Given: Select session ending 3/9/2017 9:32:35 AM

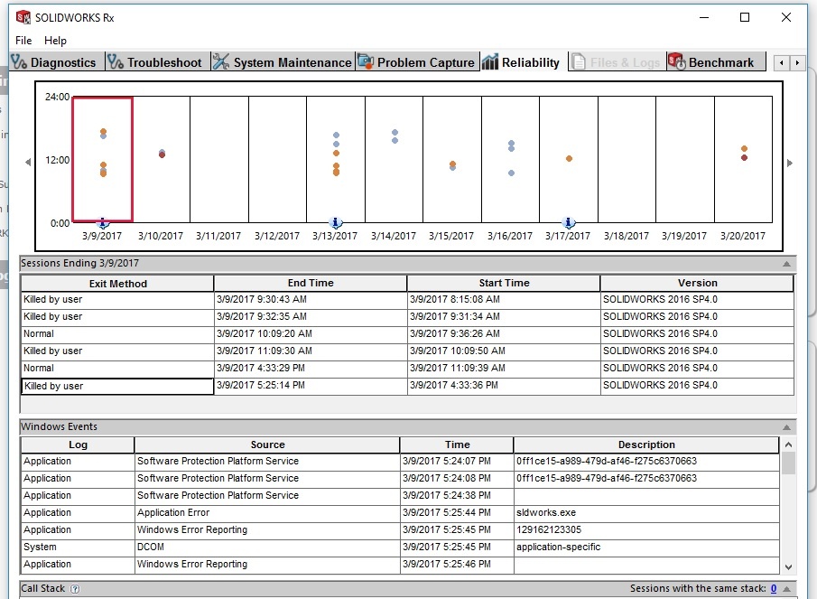Looking at the screenshot, I should [x=407, y=317].
